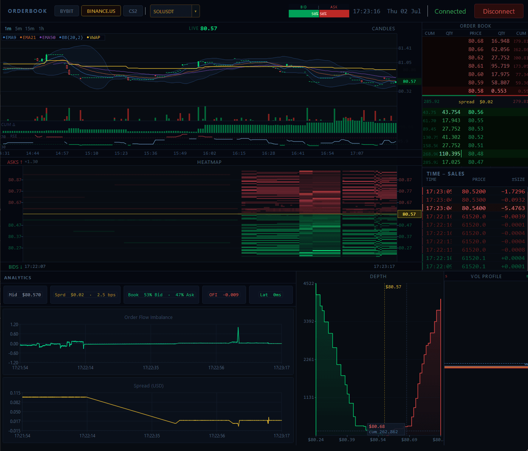The height and width of the screenshot is (451, 528).
Task: Click the Spread (USD) chart title
Action: tap(149, 386)
